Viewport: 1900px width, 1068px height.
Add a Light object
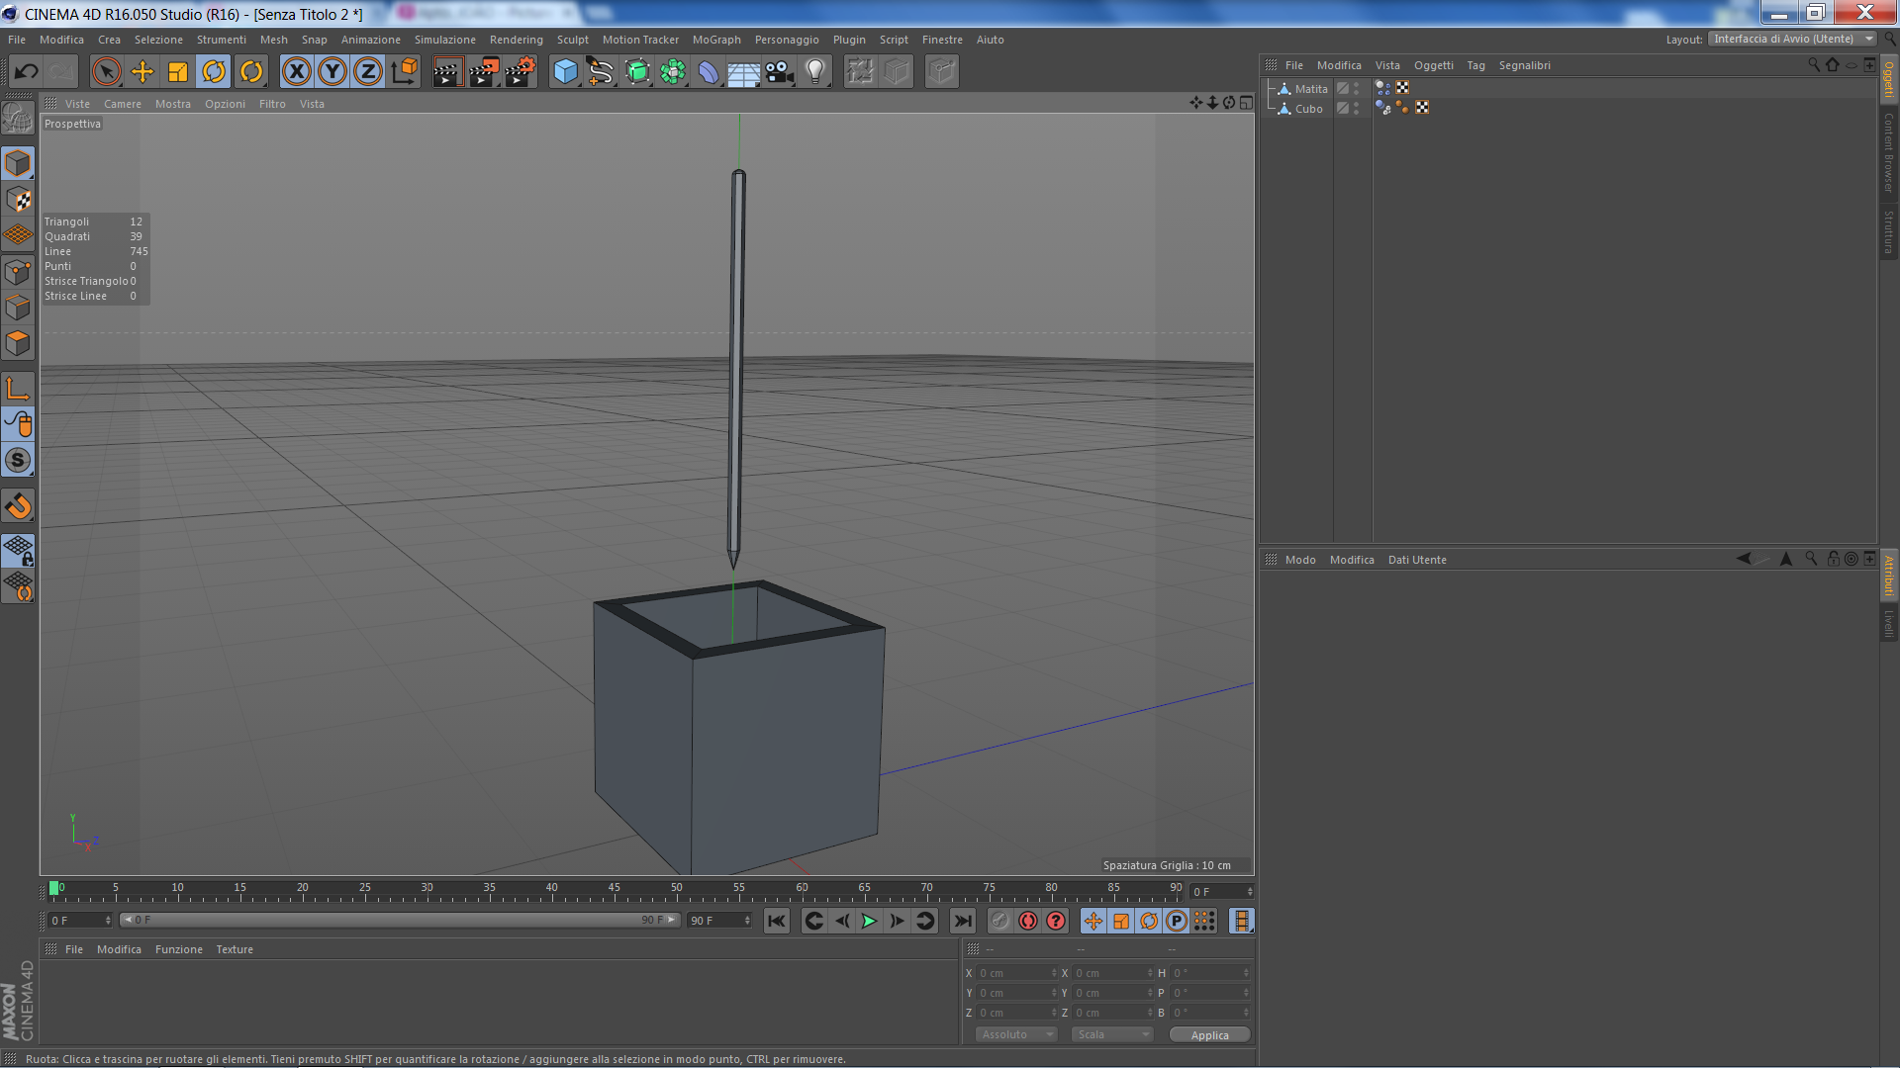pos(815,71)
